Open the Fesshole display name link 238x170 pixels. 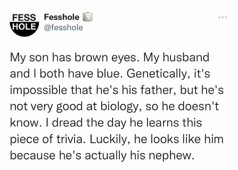point(61,18)
